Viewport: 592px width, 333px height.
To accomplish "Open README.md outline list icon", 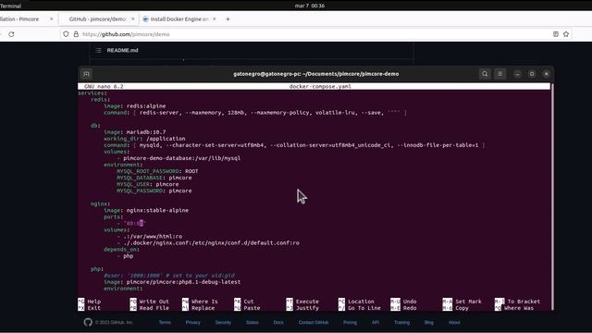I will coord(99,50).
